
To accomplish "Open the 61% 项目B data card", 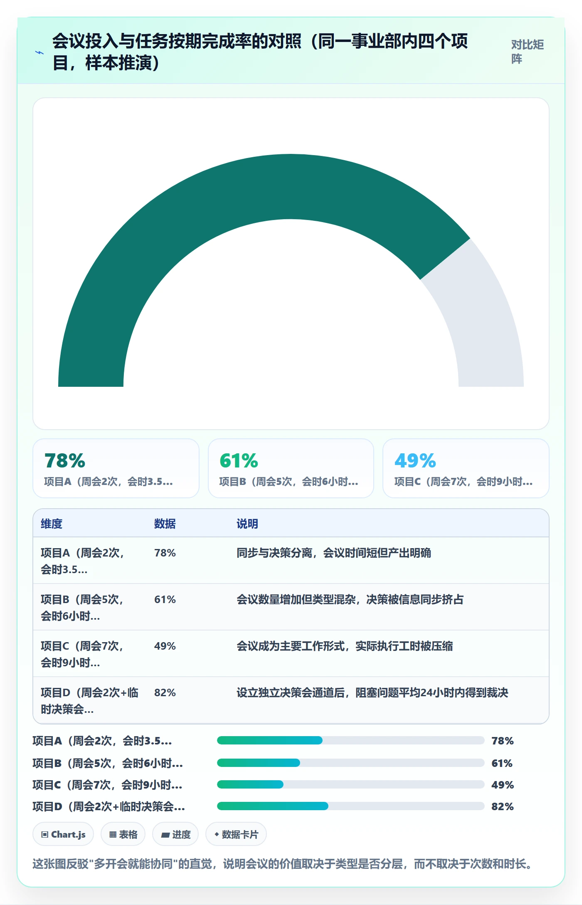I will (291, 468).
